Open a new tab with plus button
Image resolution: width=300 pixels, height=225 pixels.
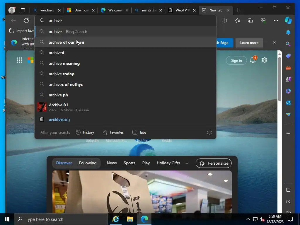coord(238,10)
